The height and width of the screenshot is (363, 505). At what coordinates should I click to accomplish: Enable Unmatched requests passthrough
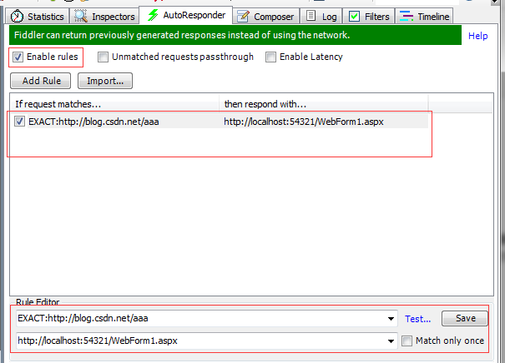click(x=103, y=57)
